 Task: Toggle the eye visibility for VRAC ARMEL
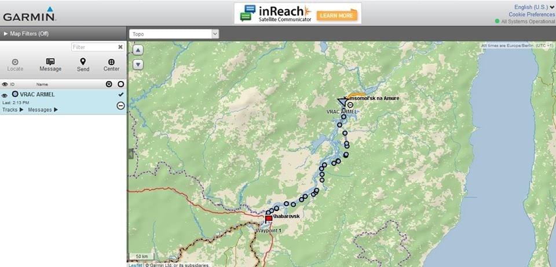pos(5,95)
